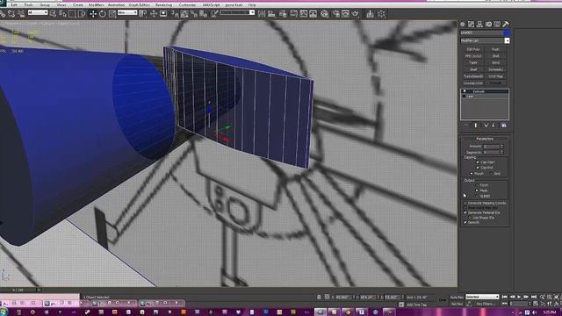Image resolution: width=562 pixels, height=316 pixels.
Task: Activate the Select and Move tool
Action: (93, 14)
